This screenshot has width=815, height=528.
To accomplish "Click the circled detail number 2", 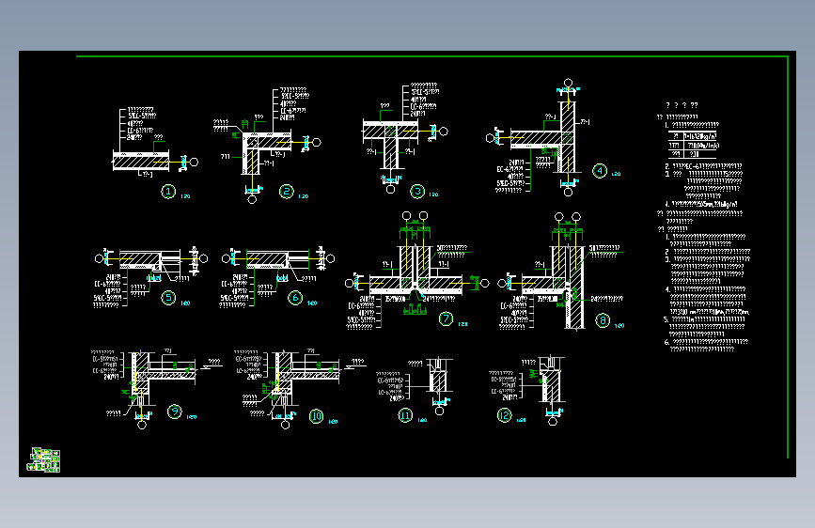I will tap(287, 192).
